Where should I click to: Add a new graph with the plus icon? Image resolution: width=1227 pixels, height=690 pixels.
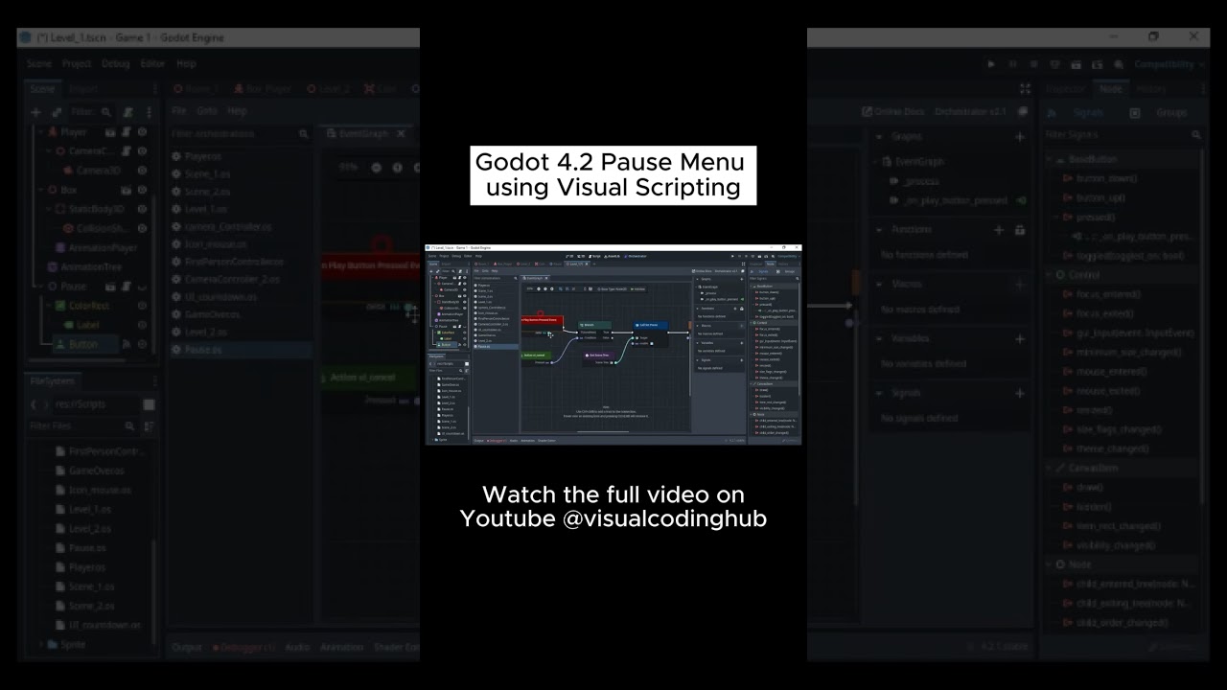click(1020, 137)
